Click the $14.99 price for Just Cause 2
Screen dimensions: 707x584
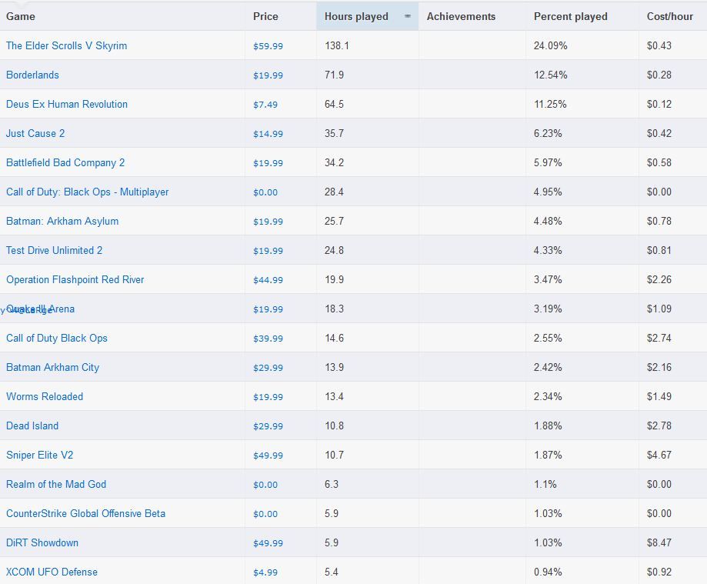tap(268, 134)
